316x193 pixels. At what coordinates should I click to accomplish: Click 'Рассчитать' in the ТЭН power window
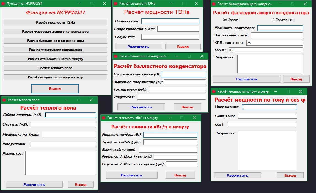point(138,47)
